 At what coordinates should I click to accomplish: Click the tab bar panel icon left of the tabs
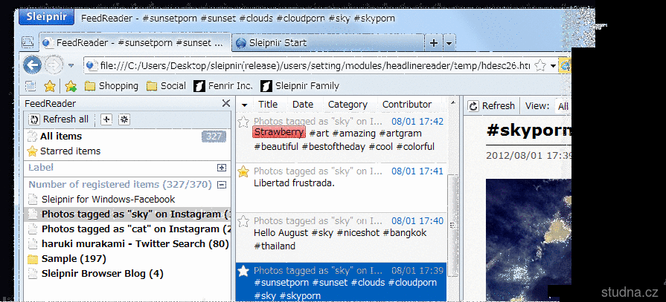point(28,42)
